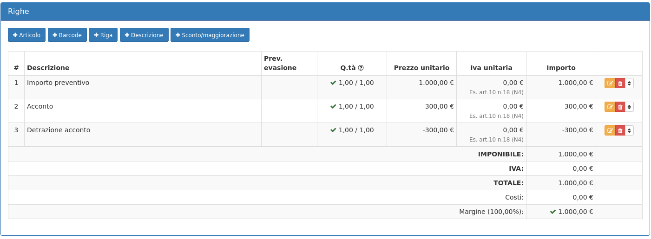651x239 pixels.
Task: Click the Margine green check icon
Action: point(553,212)
